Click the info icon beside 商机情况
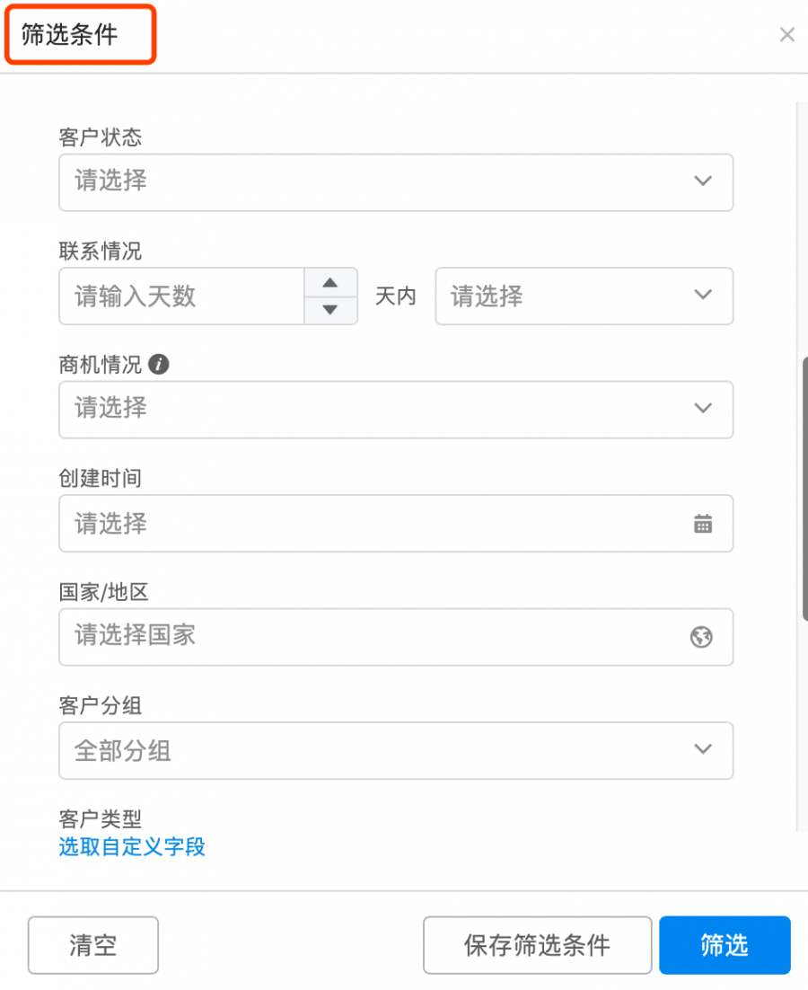 coord(158,365)
